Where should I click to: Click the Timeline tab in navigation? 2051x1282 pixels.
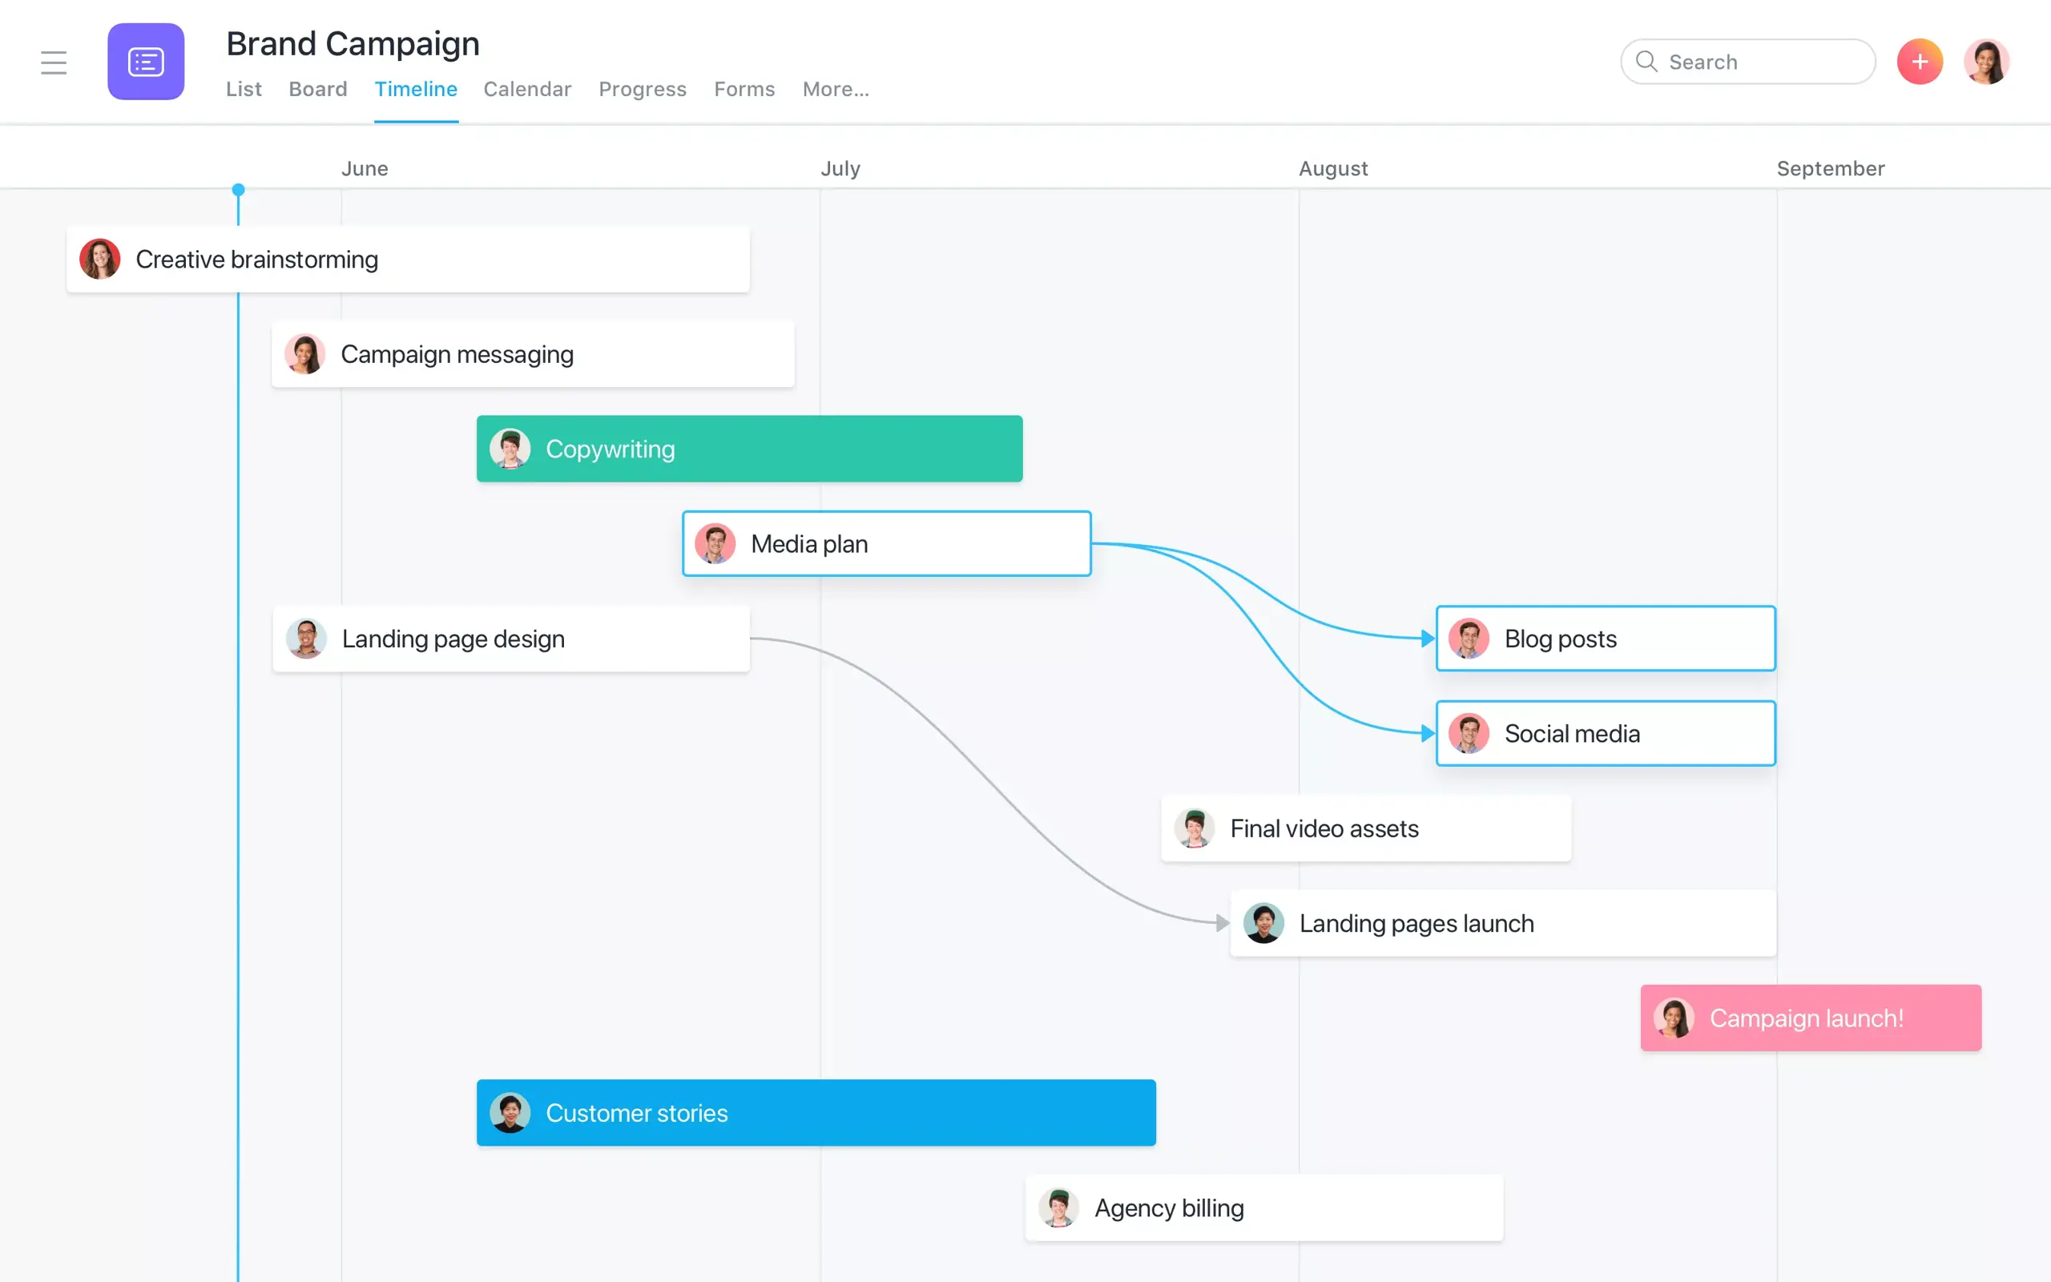[x=415, y=89]
